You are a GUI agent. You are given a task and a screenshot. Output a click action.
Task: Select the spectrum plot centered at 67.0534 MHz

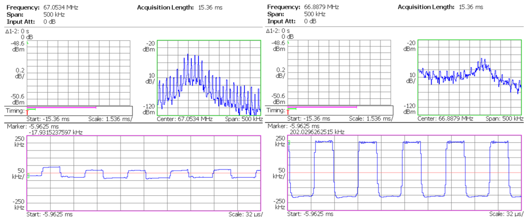pyautogui.click(x=209, y=77)
